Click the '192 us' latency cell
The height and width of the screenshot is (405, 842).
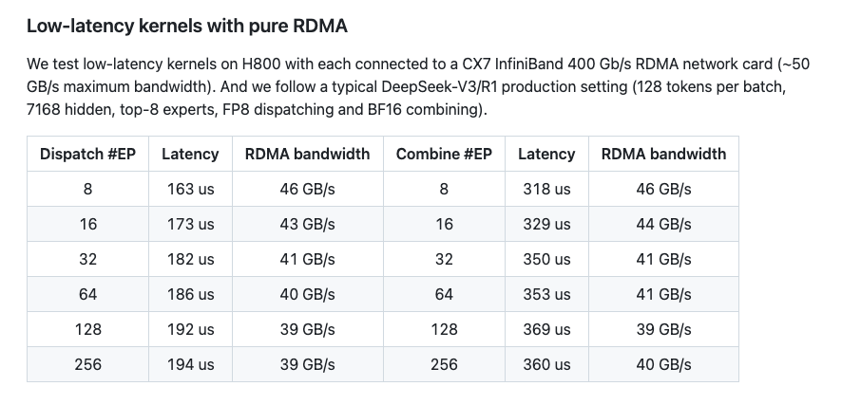[x=190, y=329]
